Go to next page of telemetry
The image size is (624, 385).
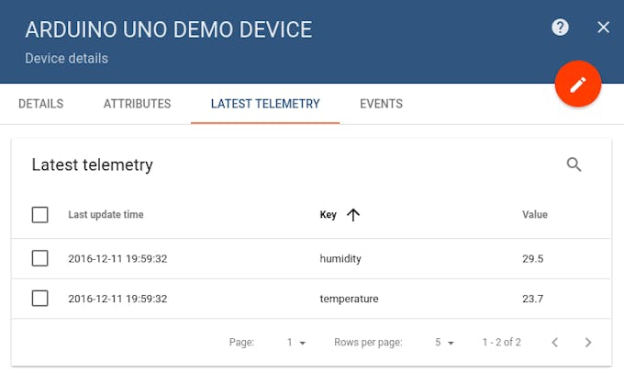tap(588, 343)
